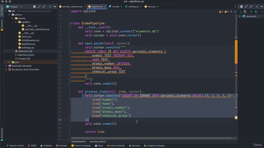
Task: Open Python Packages tool window
Action: tap(81, 146)
